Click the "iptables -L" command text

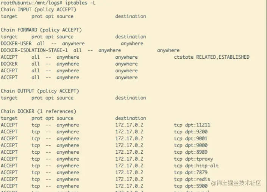point(80,3)
